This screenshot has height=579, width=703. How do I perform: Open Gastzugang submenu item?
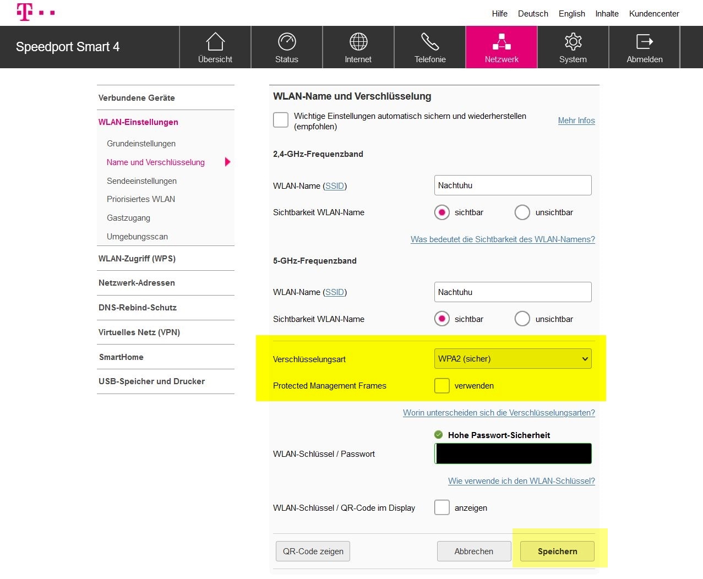[128, 218]
